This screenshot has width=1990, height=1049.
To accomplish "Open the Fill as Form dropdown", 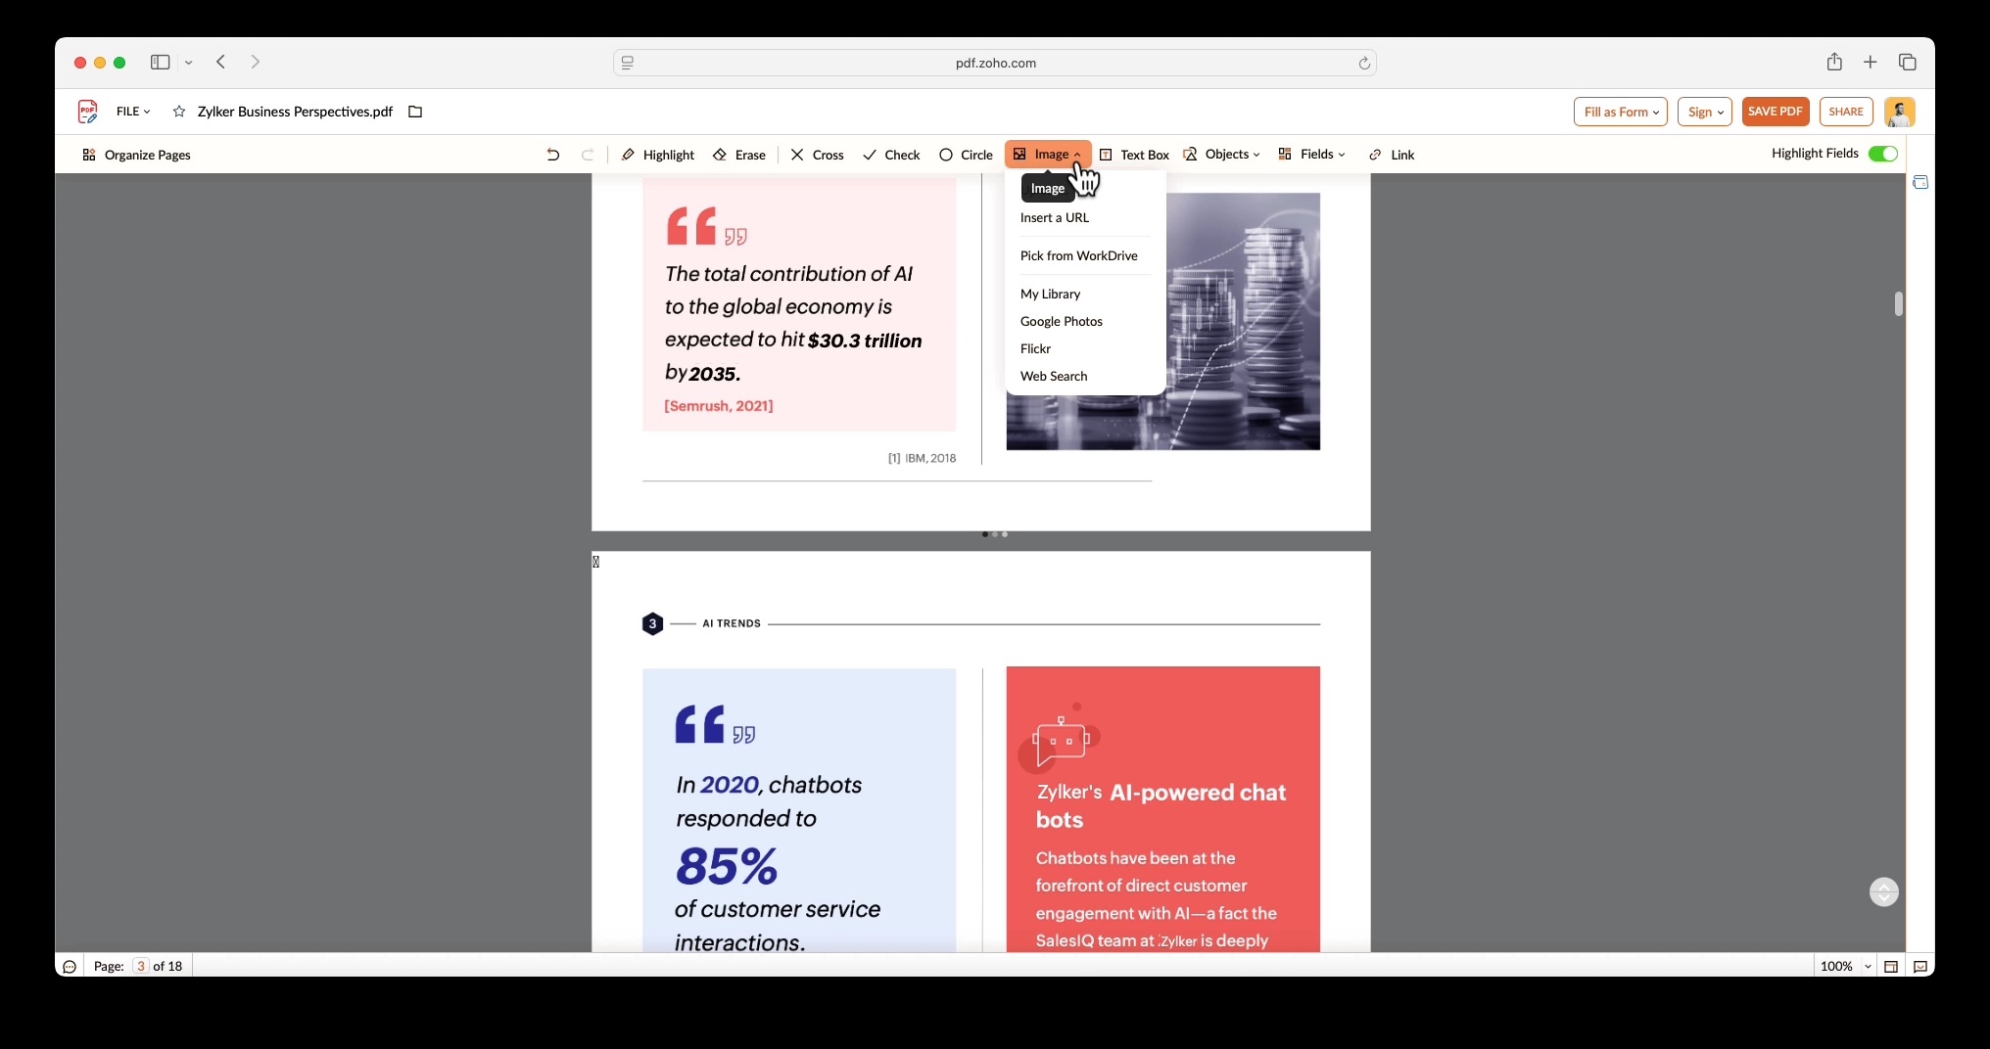I will pos(1619,112).
